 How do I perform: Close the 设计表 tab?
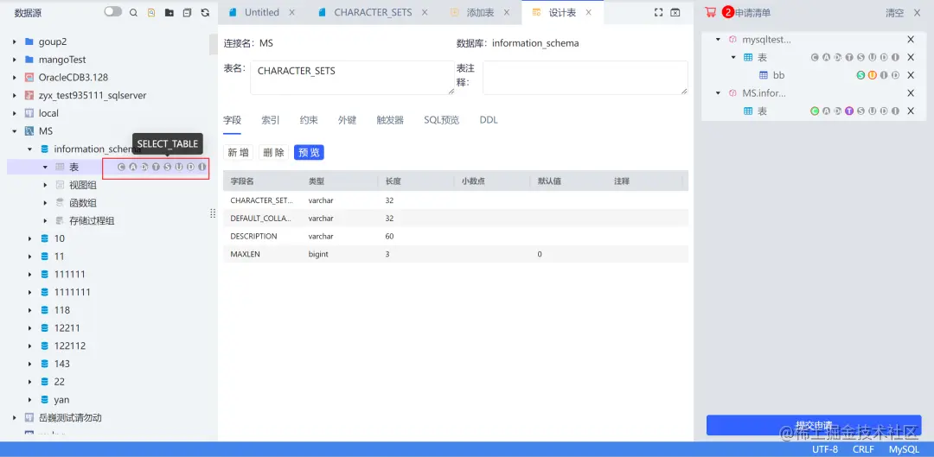click(589, 12)
